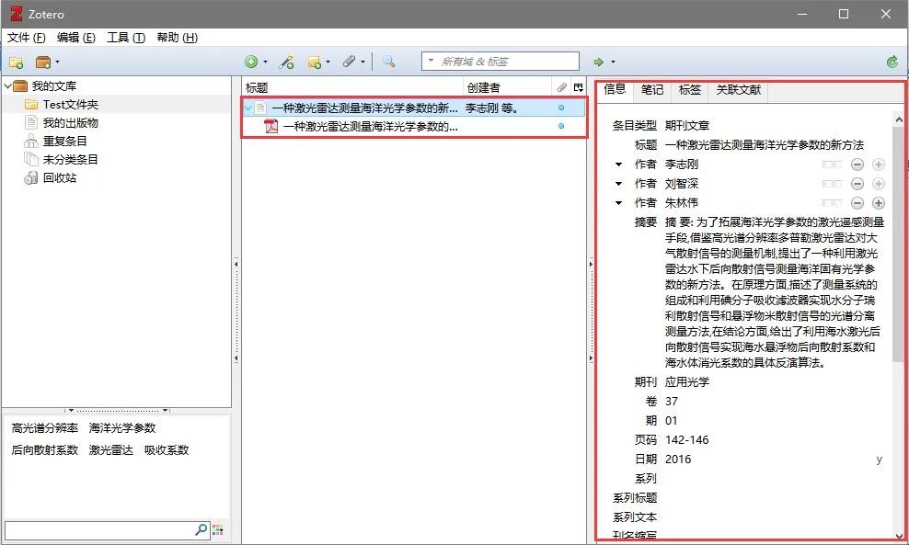Screen dimensions: 909x545
Task: Open the New Note dropdown arrow
Action: click(x=328, y=62)
